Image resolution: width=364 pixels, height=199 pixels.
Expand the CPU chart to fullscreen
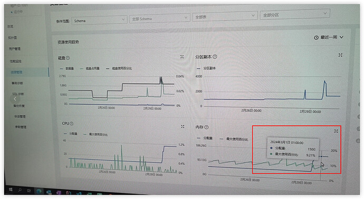(x=183, y=126)
